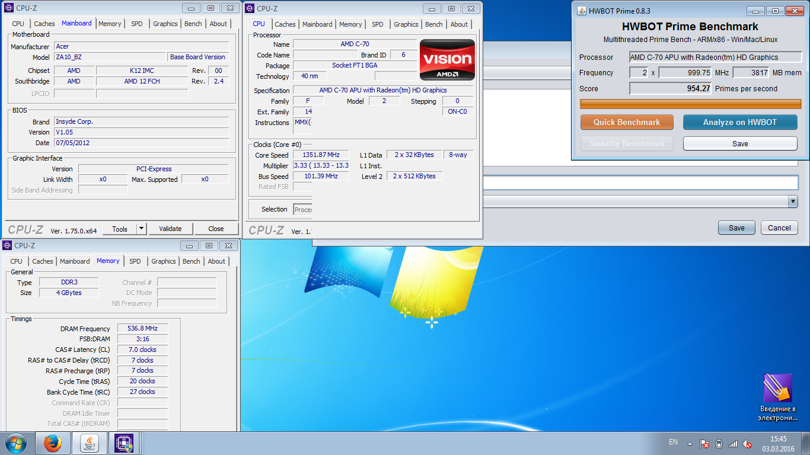Click the HWBOT Prime title bar icon
This screenshot has height=455, width=810.
click(582, 11)
